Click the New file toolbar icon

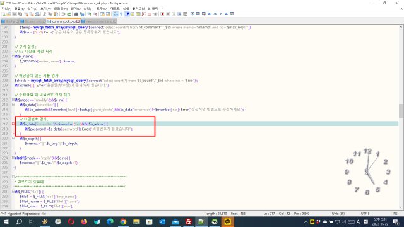[x=4, y=14]
